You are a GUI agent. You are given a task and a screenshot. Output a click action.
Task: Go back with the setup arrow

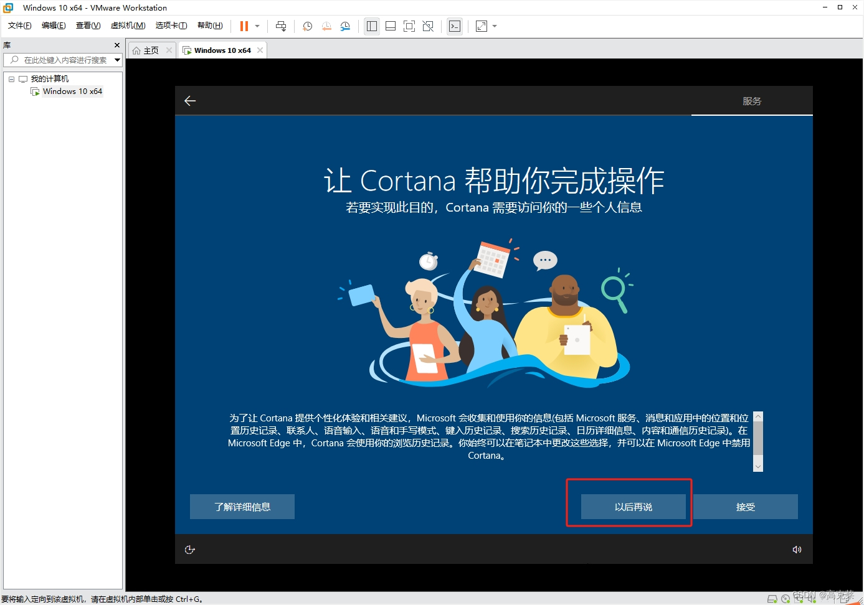coord(190,101)
